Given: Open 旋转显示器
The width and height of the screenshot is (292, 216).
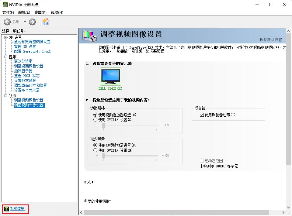Looking at the screenshot, I should tap(23, 71).
